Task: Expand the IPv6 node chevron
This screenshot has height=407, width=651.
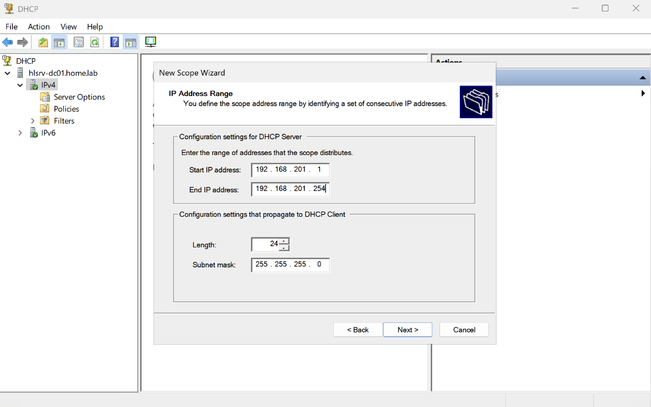Action: click(x=20, y=133)
